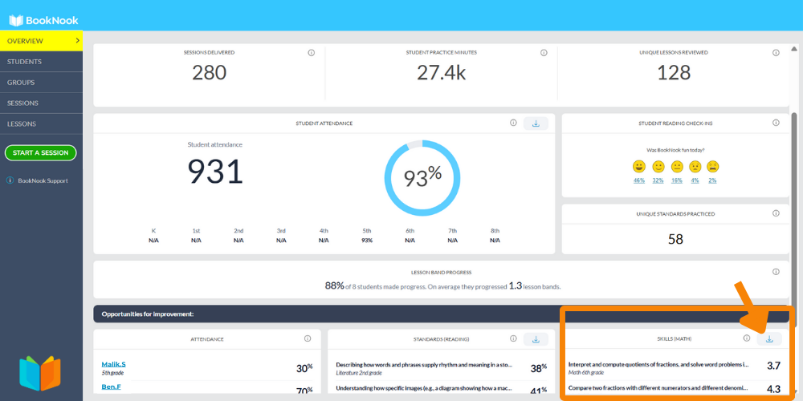
Task: Open the Student Practice Minutes info icon
Action: click(x=544, y=53)
